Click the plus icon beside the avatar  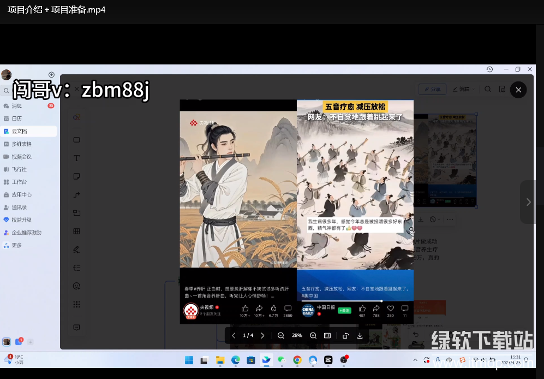[x=51, y=75]
